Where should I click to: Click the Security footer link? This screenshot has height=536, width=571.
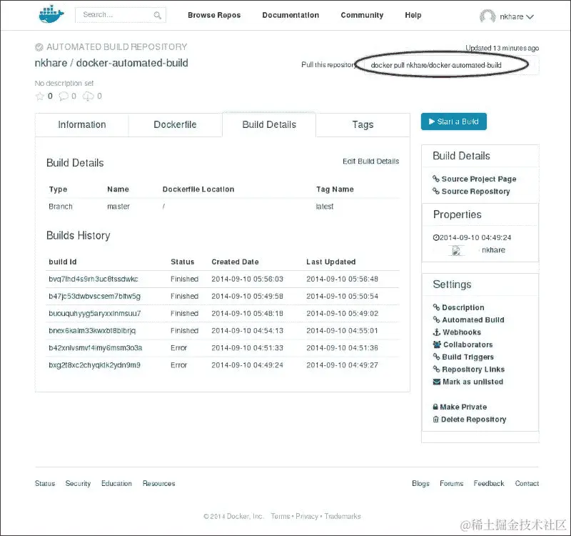[78, 484]
